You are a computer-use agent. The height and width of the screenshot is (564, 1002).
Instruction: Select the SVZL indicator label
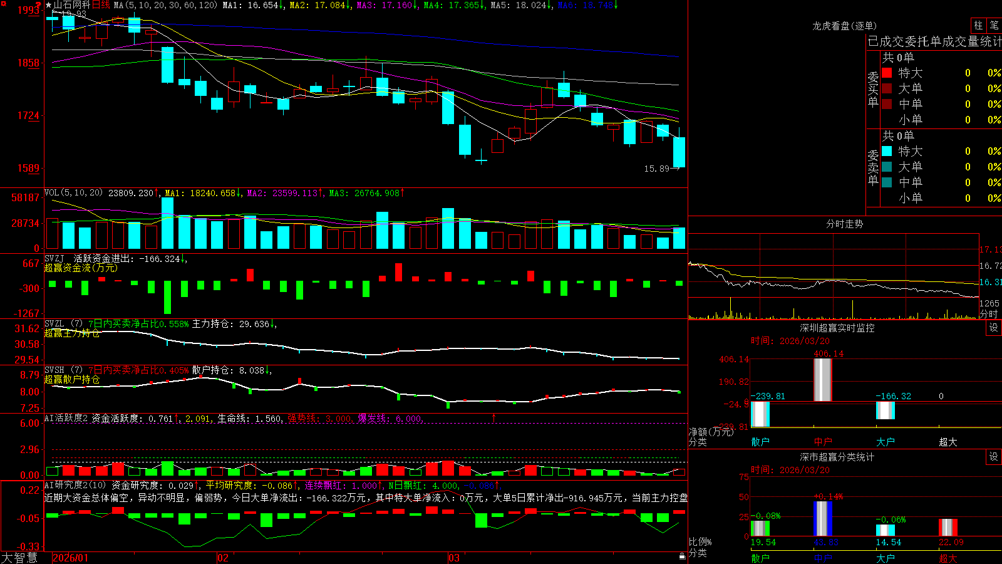point(54,323)
